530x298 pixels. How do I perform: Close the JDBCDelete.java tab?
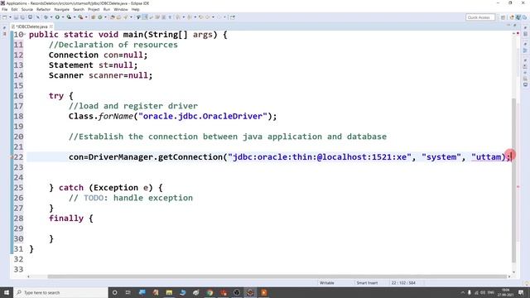[x=51, y=26]
